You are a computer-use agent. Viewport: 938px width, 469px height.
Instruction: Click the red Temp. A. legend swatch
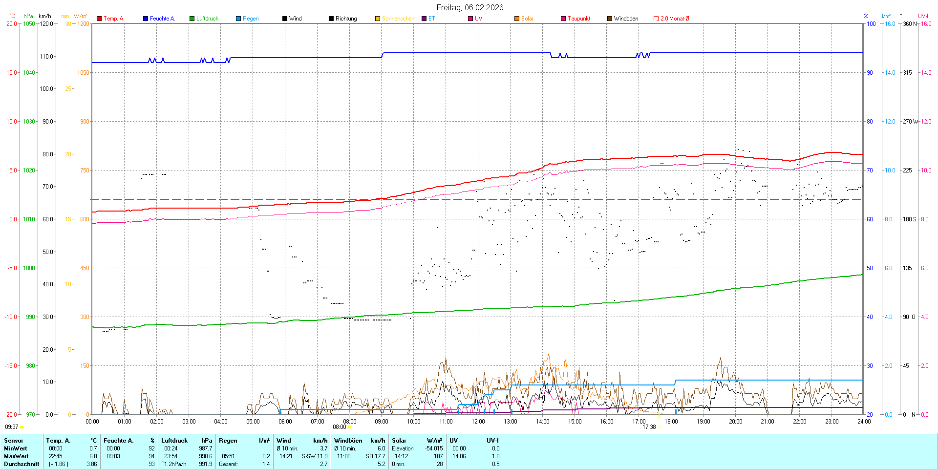point(99,19)
